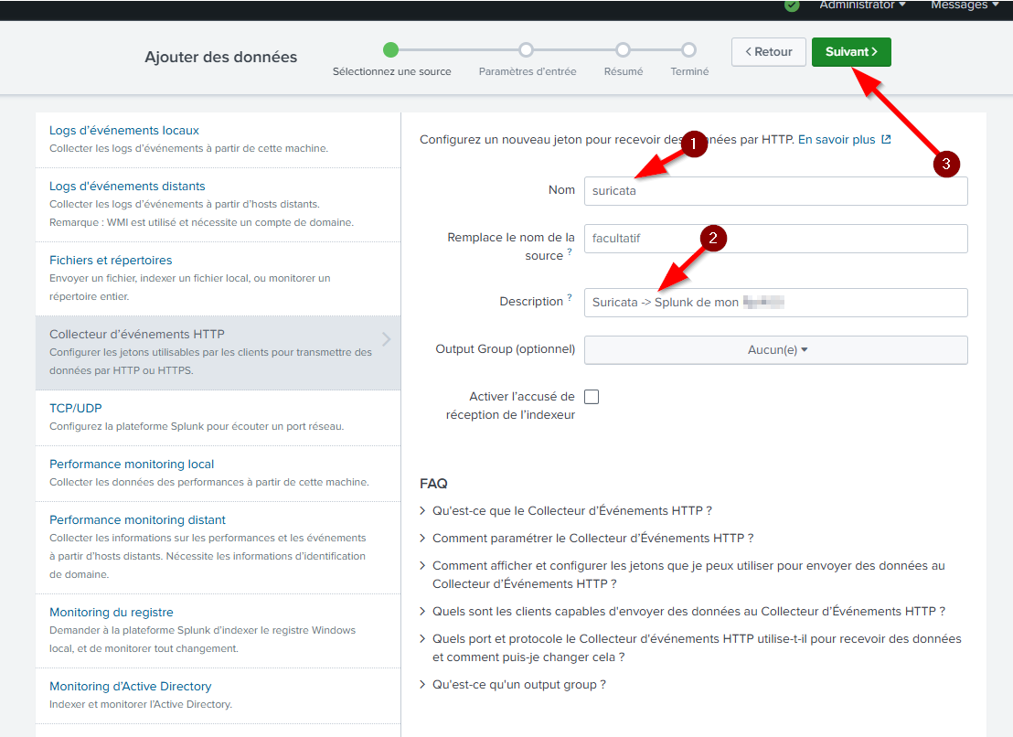Image resolution: width=1013 pixels, height=737 pixels.
Task: Select Fichiers et répertoires source
Action: [111, 261]
